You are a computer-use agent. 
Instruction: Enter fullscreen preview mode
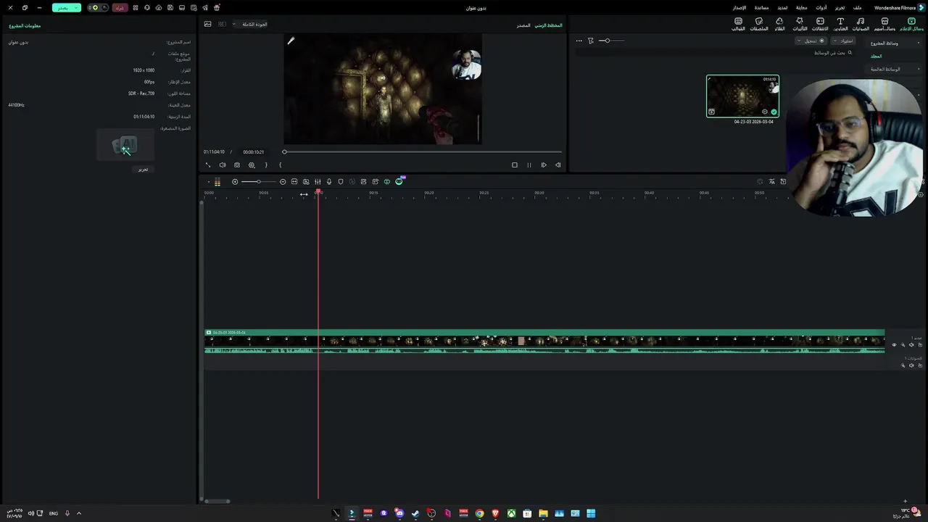[x=208, y=165]
